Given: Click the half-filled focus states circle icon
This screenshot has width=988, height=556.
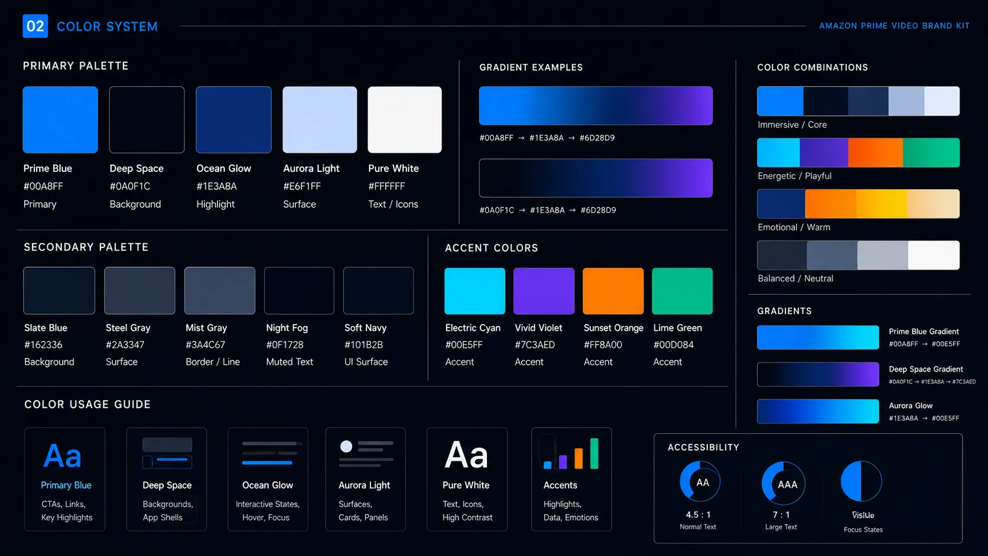Looking at the screenshot, I should tap(862, 482).
